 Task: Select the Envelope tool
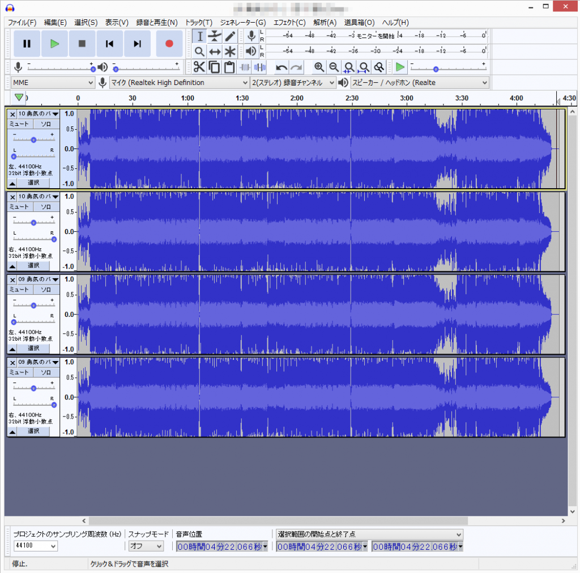point(215,36)
